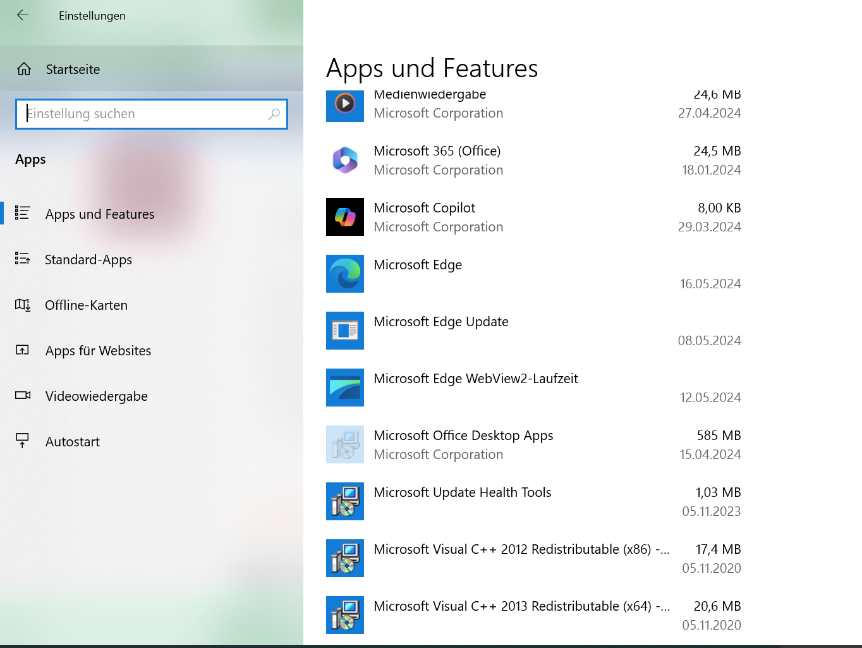Click the Microsoft Edge icon

point(345,274)
